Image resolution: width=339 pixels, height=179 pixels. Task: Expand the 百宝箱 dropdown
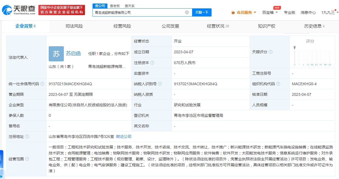[277, 12]
